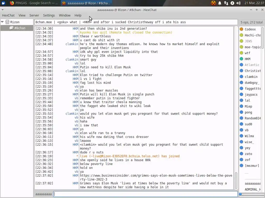This screenshot has width=265, height=198.
Task: Select user Wilma in user list
Action: (x=250, y=136)
